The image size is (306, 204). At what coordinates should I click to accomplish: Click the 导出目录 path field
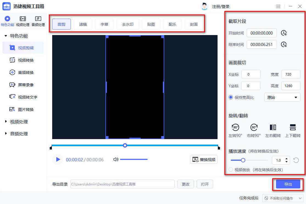[122, 184]
